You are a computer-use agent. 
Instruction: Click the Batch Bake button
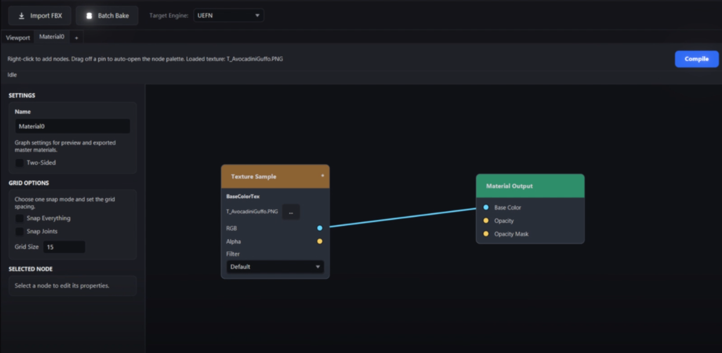(x=107, y=16)
